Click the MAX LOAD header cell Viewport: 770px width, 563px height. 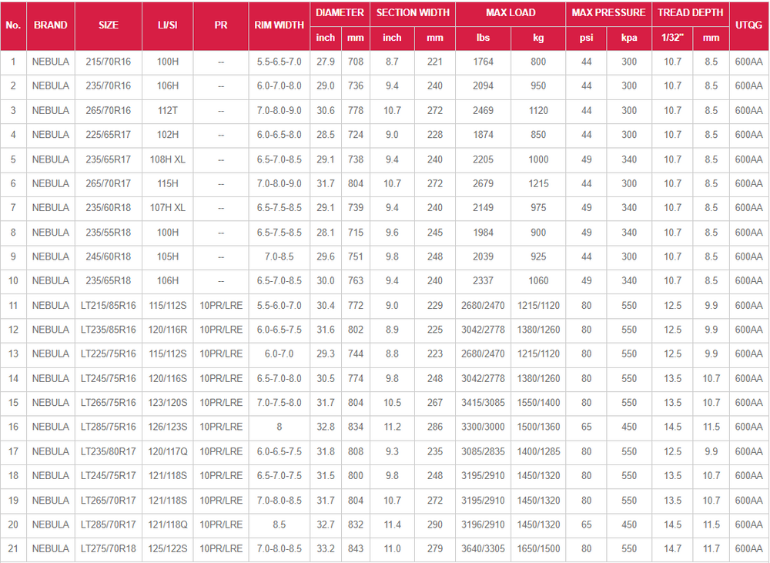pos(511,13)
